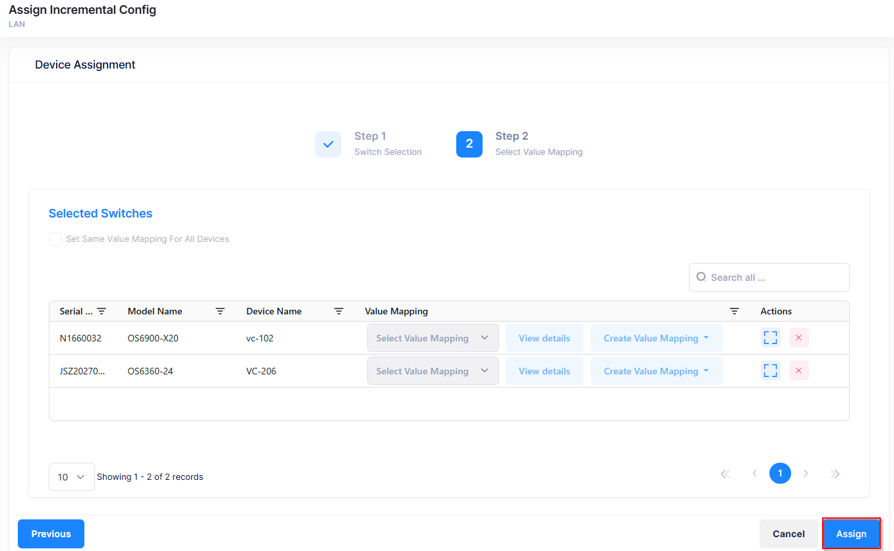Open Serial column filter icon
Image resolution: width=894 pixels, height=551 pixels.
pyautogui.click(x=102, y=311)
